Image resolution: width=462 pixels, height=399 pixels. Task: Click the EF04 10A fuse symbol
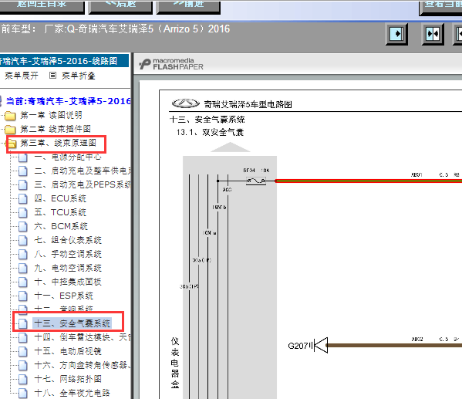[256, 180]
